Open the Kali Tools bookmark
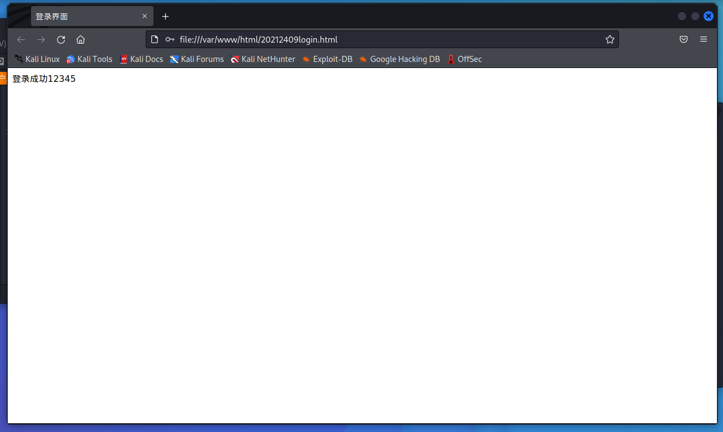The width and height of the screenshot is (723, 432). [89, 59]
